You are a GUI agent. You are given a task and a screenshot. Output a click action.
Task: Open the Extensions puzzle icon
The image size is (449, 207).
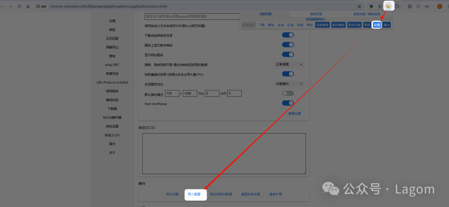(x=397, y=6)
